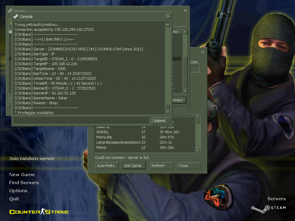This screenshot has height=221, width=295.
Task: Enable Auto-Retry for the full server
Action: click(x=107, y=166)
